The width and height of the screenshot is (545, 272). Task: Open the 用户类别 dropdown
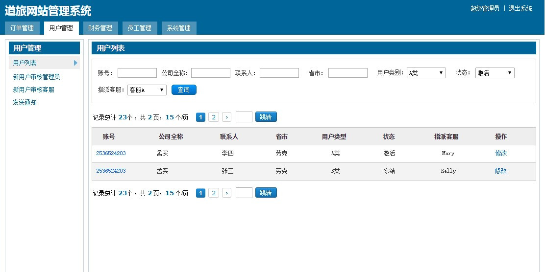point(426,73)
